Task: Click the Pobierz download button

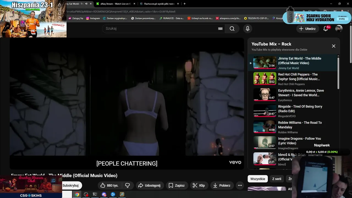Action: 222,185
